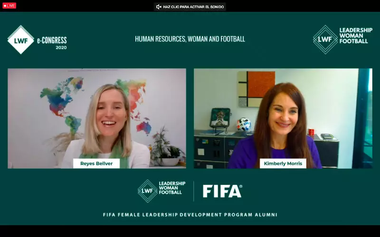The height and width of the screenshot is (237, 380).
Task: Click the muted speaker icon
Action: [x=159, y=7]
